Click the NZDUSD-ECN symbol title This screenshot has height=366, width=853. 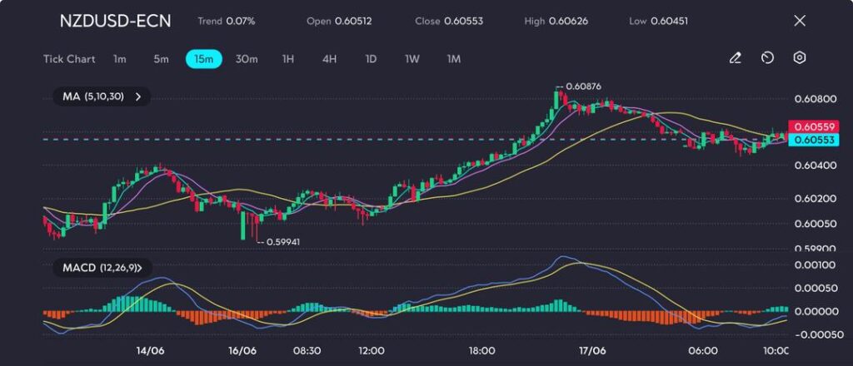pos(115,21)
